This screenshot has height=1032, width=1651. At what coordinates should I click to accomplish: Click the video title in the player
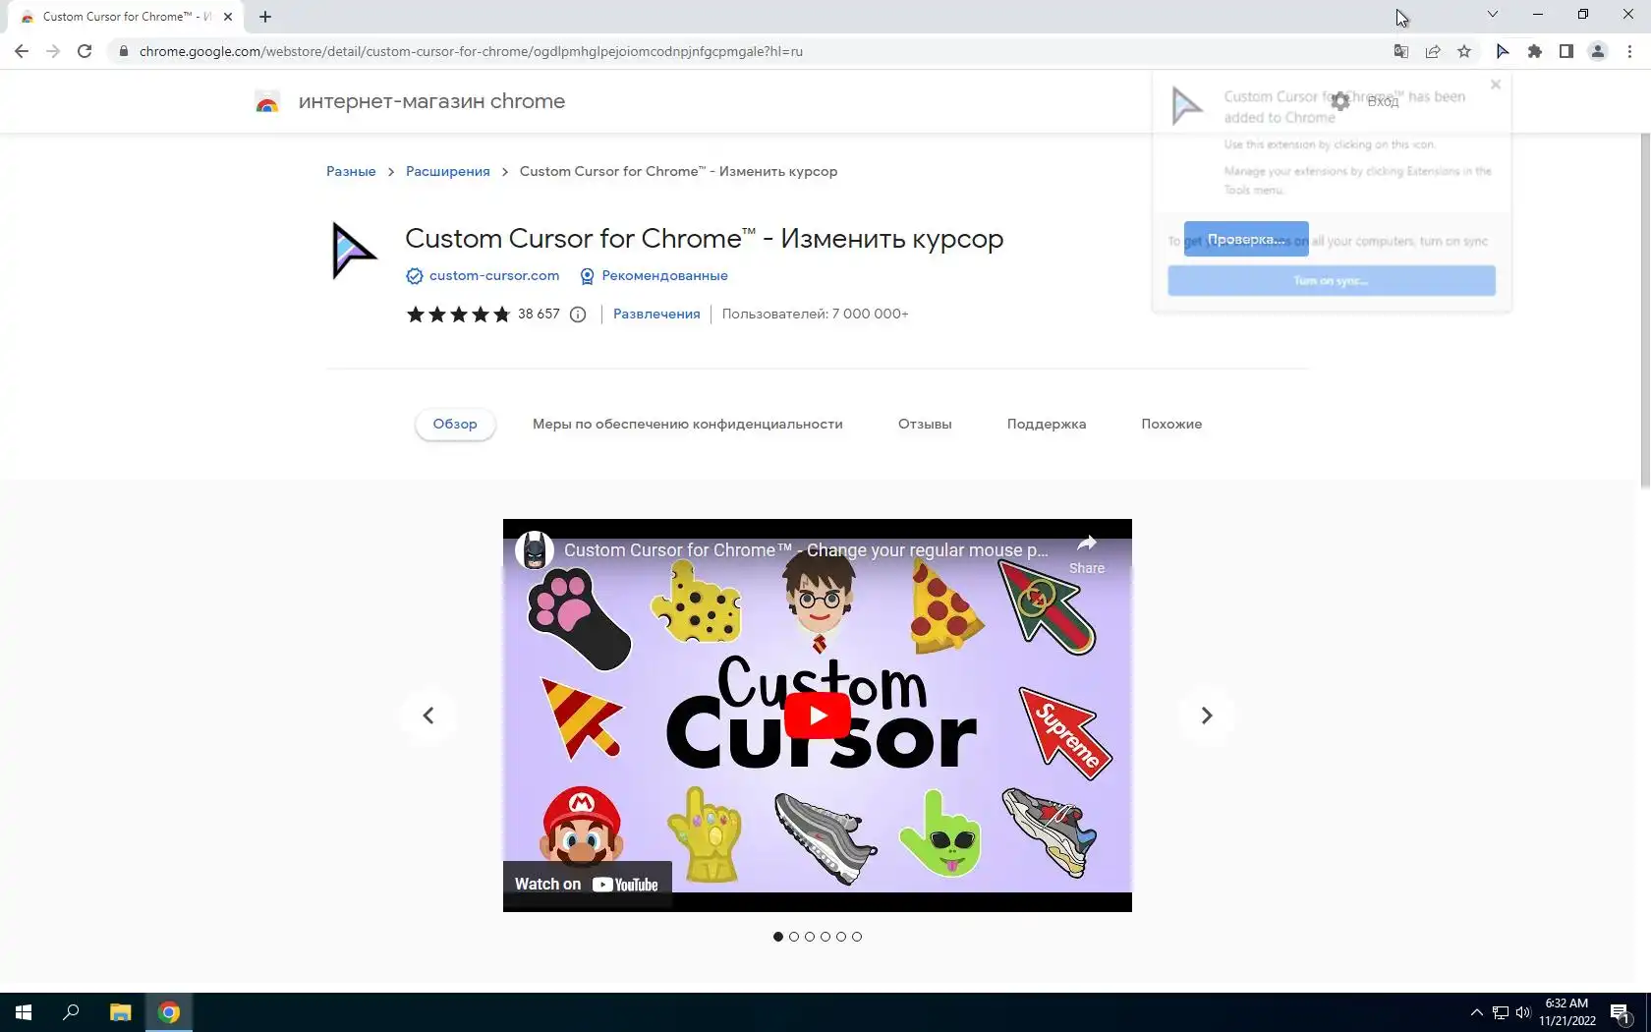coord(806,550)
